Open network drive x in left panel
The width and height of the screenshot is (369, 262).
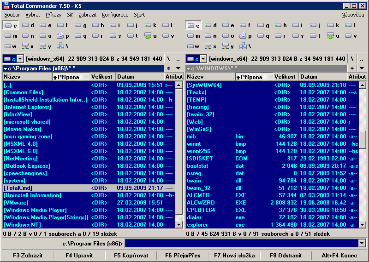point(28,46)
